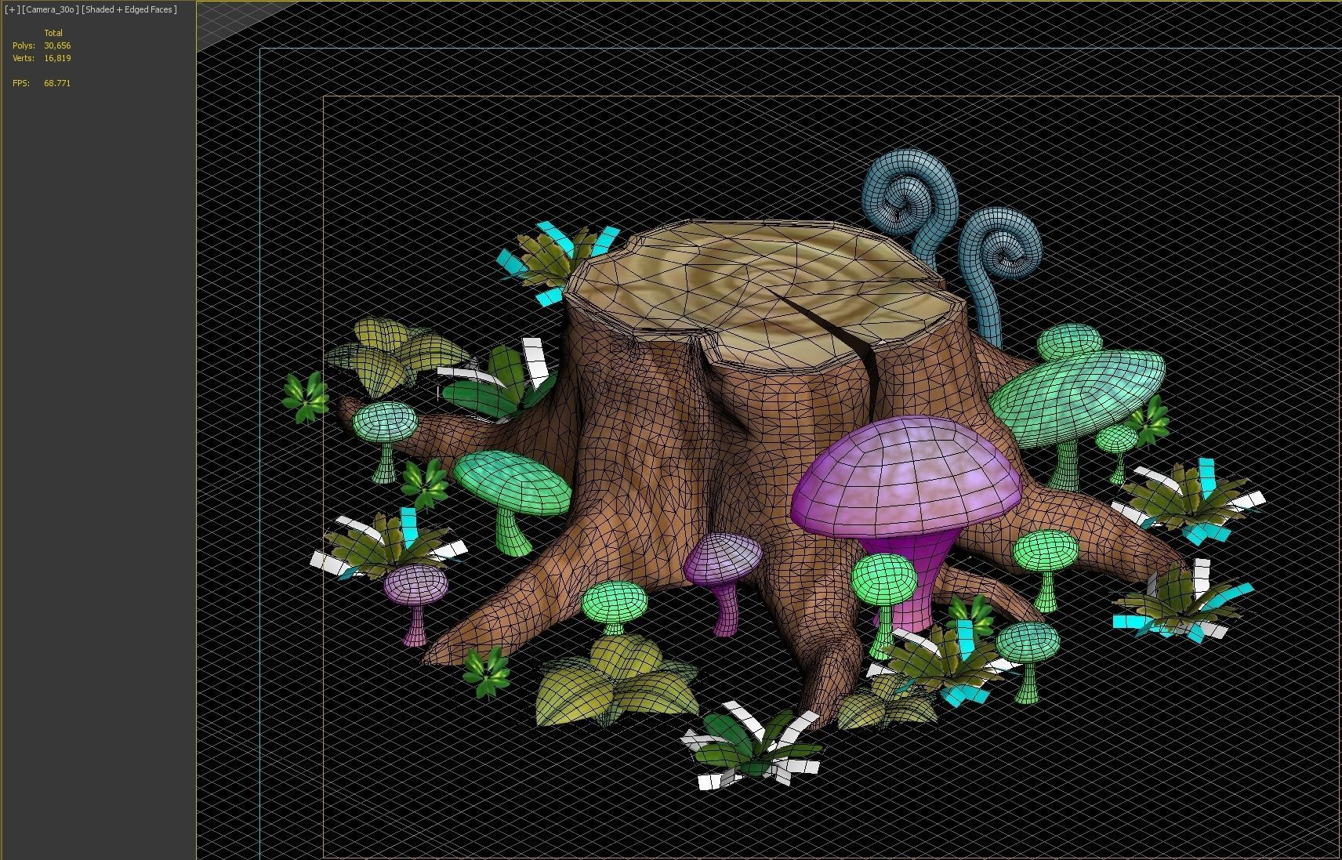The image size is (1342, 860).
Task: Click the Total statistics header text
Action: click(53, 33)
